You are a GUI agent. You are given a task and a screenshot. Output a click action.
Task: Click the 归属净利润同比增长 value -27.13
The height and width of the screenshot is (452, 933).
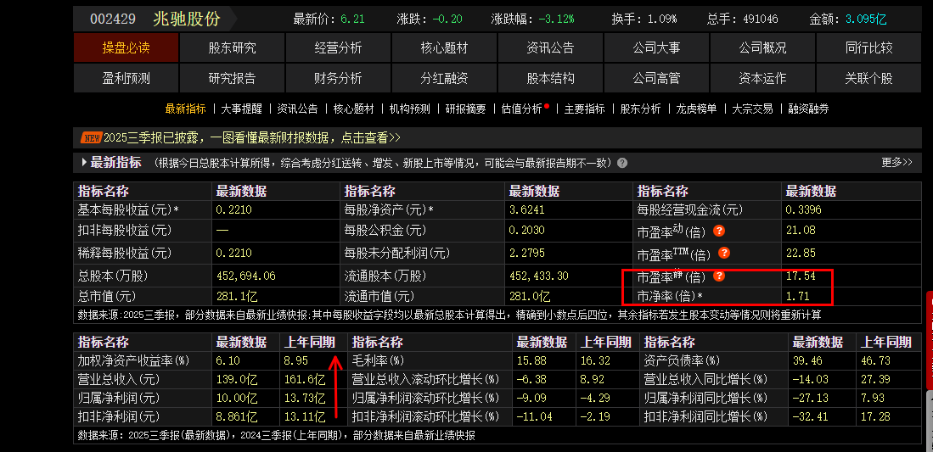(810, 398)
